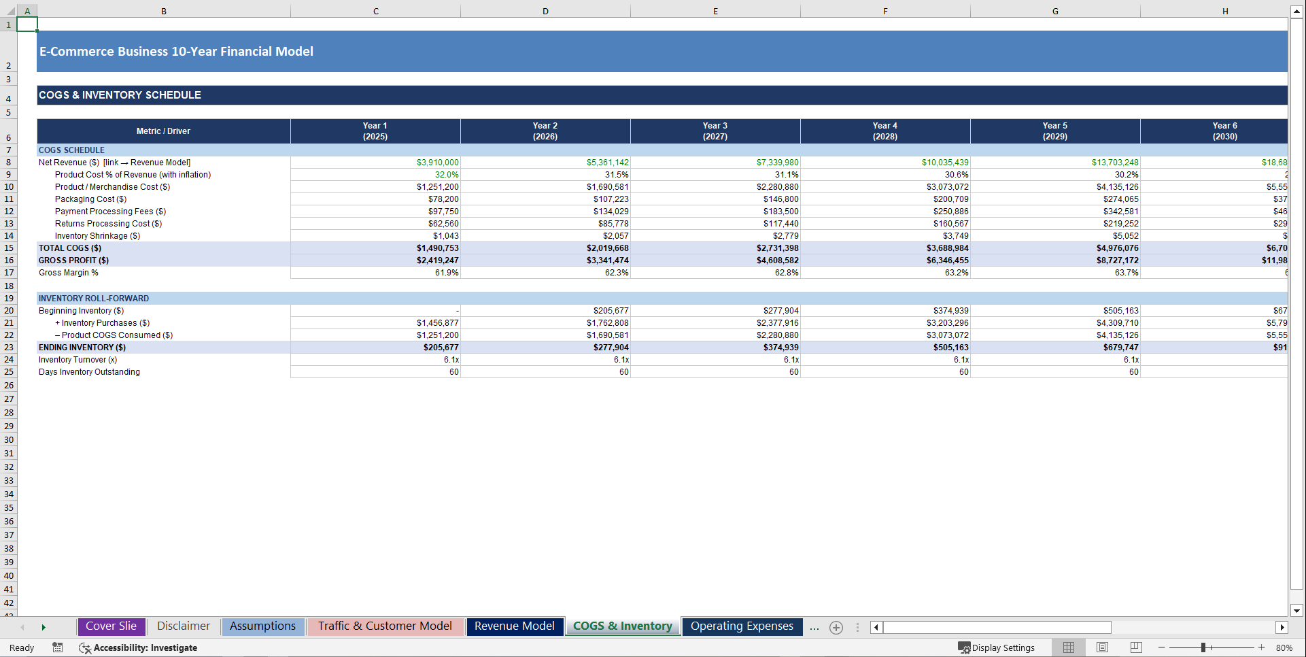This screenshot has width=1306, height=657.
Task: Click the Accessibility checker icon
Action: (85, 647)
